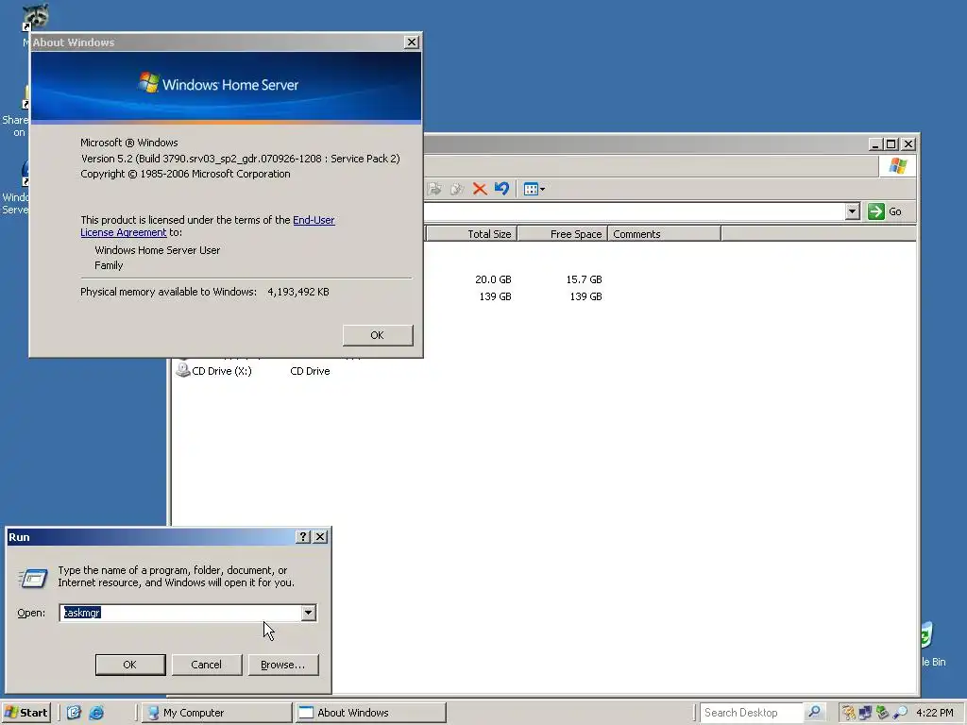Click the 15.7 GB free space value
Image resolution: width=967 pixels, height=725 pixels.
click(584, 279)
